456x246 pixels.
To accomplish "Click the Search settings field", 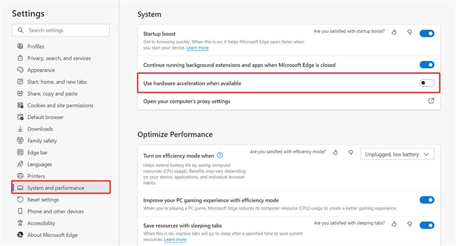I will (x=61, y=30).
